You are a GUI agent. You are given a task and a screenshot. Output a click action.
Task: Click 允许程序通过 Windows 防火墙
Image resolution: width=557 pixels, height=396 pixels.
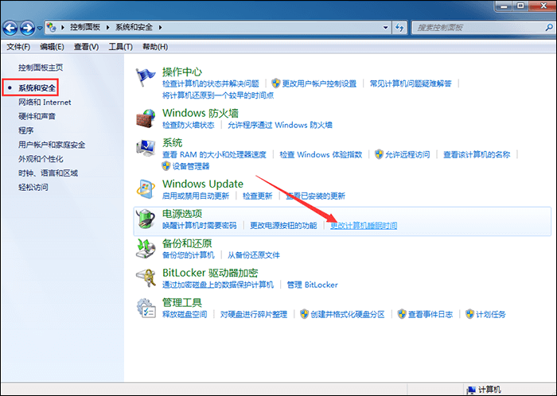tap(280, 125)
